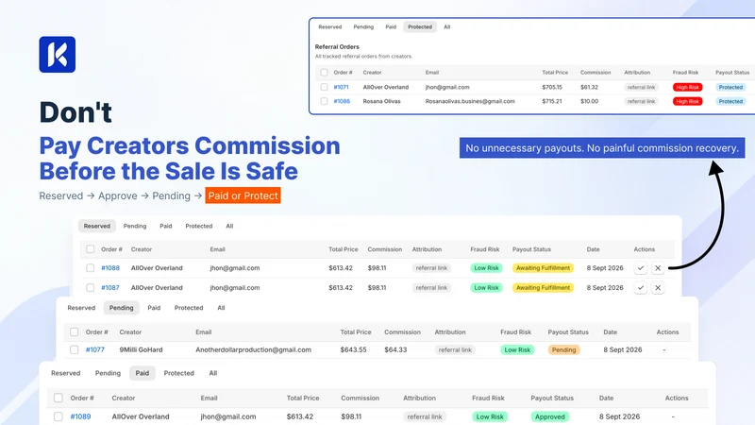Click Awaiting Fulfillment badge on order #1087
The width and height of the screenshot is (755, 425).
click(x=544, y=288)
